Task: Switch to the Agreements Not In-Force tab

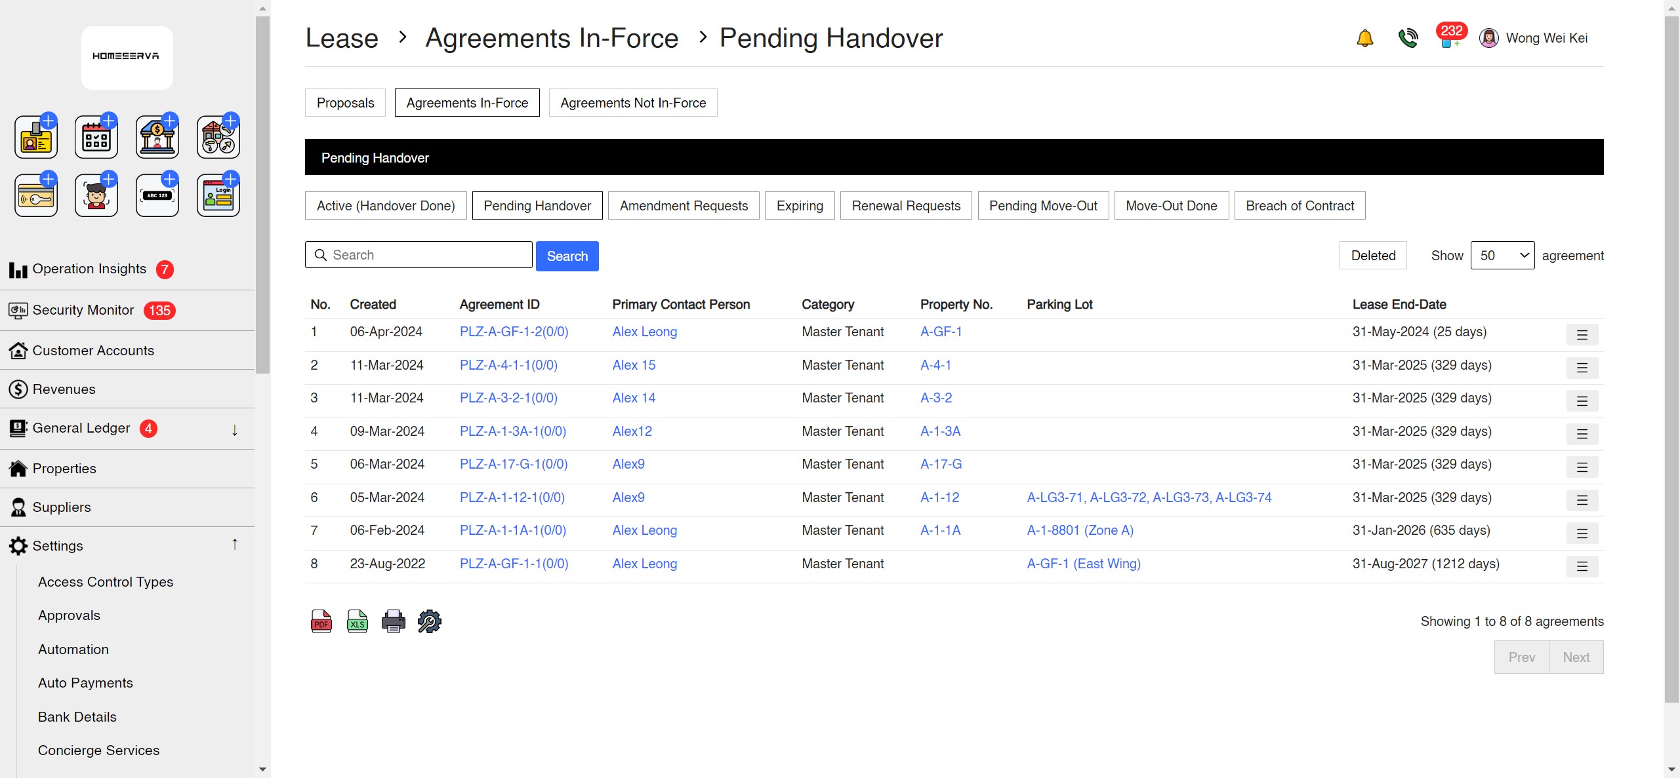Action: tap(632, 102)
